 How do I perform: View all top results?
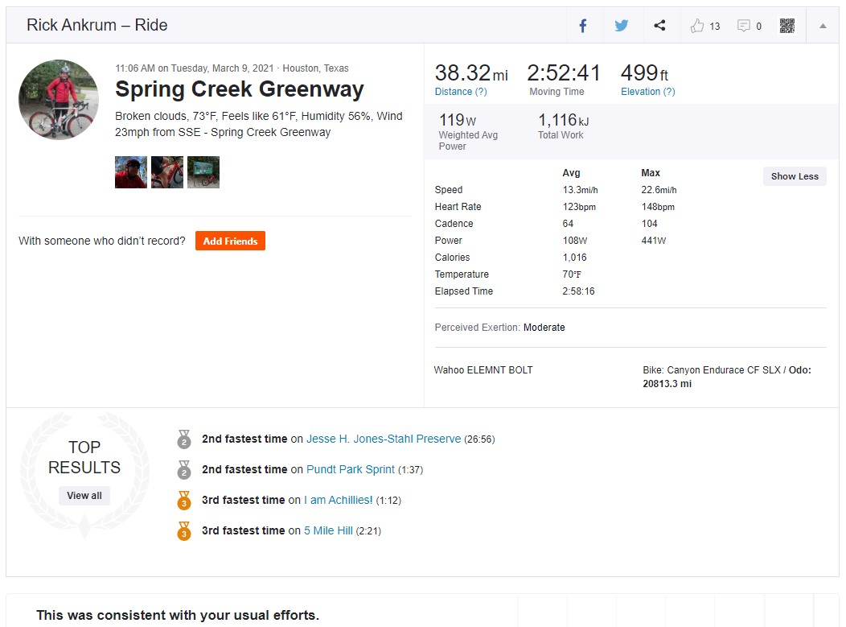click(x=84, y=495)
